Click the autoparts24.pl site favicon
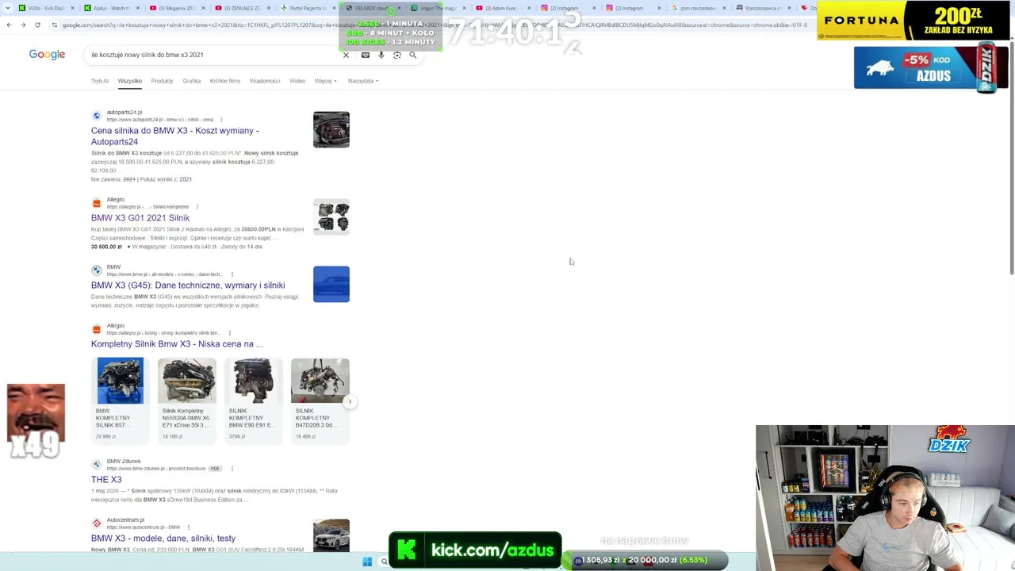Image resolution: width=1015 pixels, height=571 pixels. click(x=97, y=116)
